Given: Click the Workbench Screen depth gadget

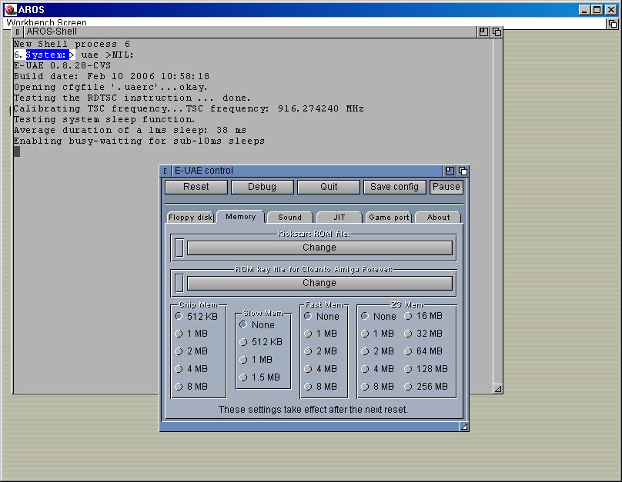Looking at the screenshot, I should point(613,24).
